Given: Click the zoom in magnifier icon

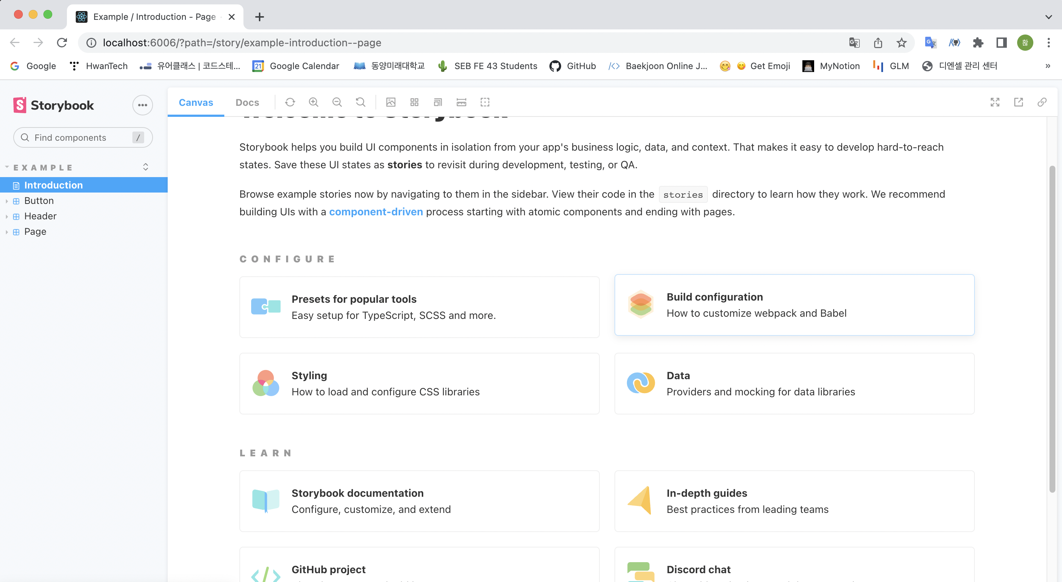Looking at the screenshot, I should tap(313, 102).
